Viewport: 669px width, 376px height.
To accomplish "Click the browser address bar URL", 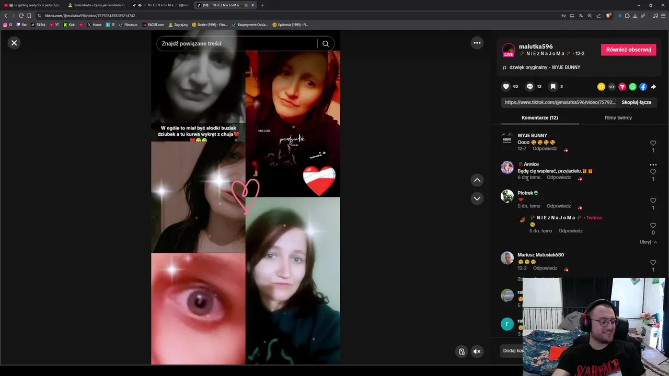I will (90, 16).
